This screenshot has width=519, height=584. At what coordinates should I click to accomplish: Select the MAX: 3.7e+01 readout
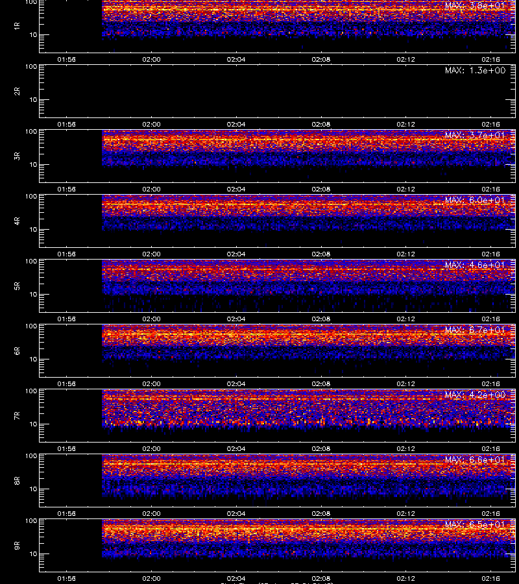point(475,135)
